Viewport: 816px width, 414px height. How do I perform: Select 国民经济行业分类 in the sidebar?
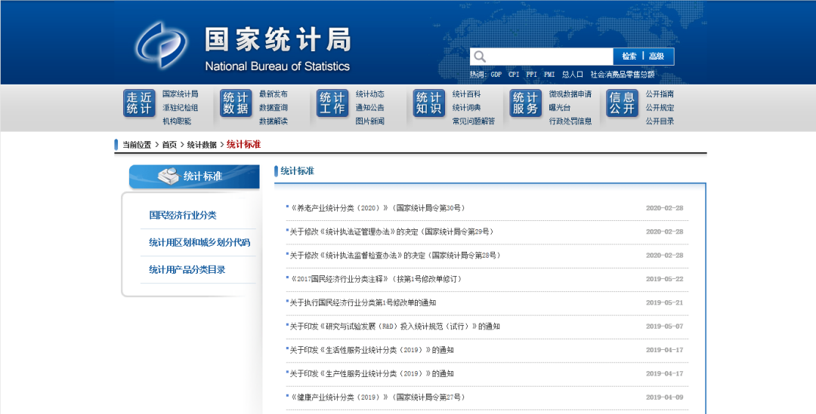[x=183, y=215]
